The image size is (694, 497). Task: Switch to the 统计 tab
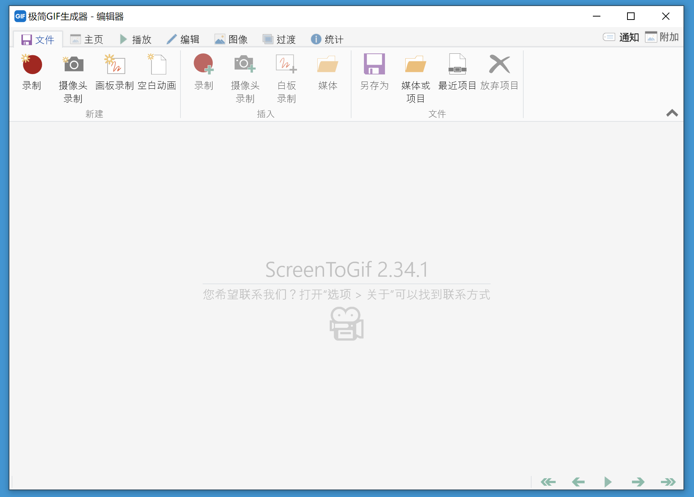coord(327,39)
